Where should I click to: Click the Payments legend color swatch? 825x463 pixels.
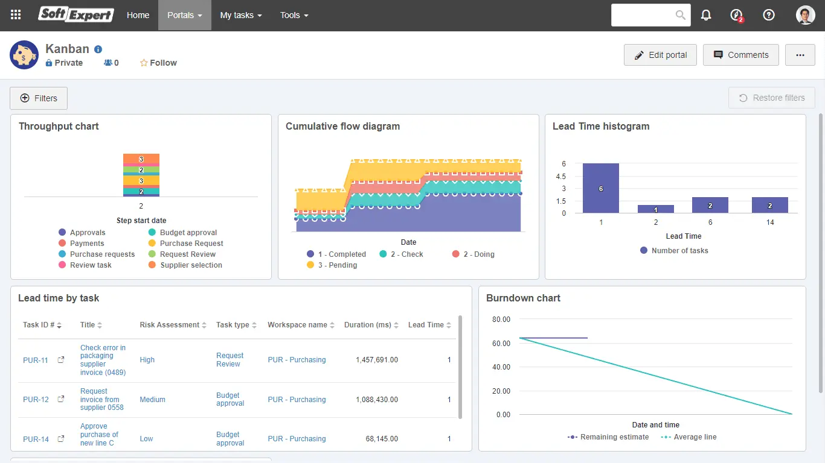tap(62, 244)
